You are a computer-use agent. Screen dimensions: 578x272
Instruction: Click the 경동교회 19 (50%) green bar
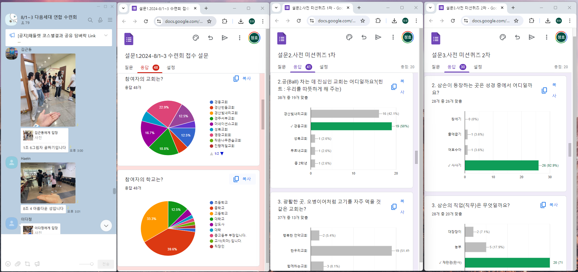point(351,126)
